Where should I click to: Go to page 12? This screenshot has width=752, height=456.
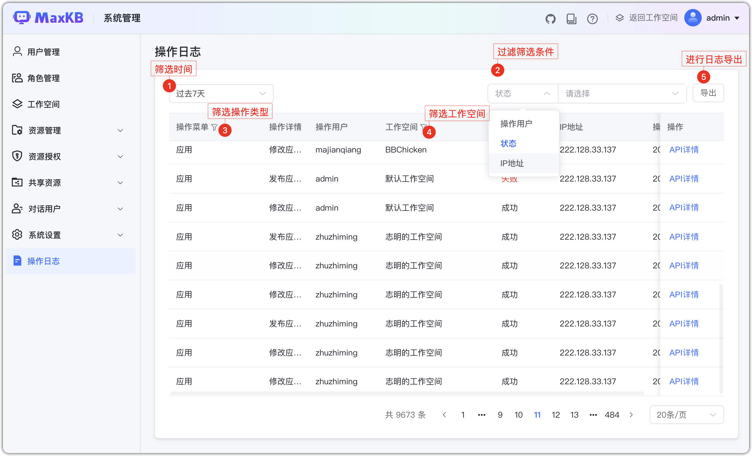556,415
